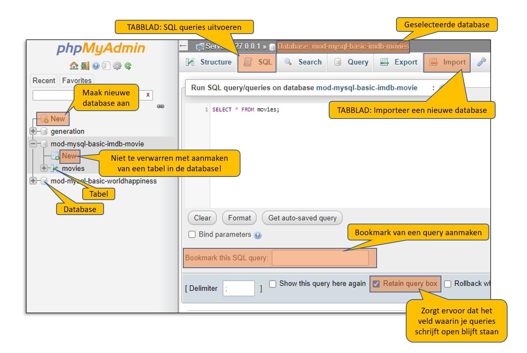Tick the Rollback checkbox
The height and width of the screenshot is (353, 527).
click(447, 284)
